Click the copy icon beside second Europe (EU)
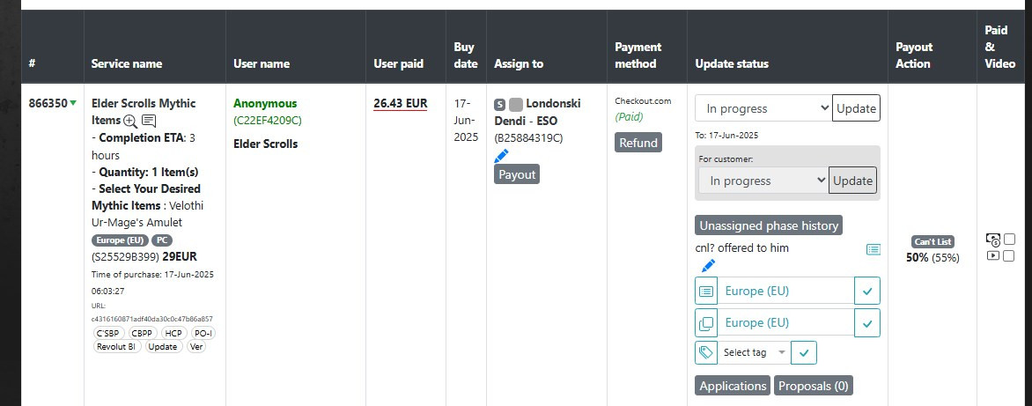 pyautogui.click(x=705, y=323)
